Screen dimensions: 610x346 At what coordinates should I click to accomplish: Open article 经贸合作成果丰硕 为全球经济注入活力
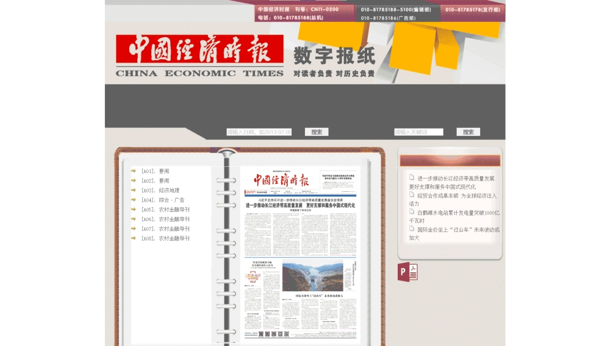[x=453, y=200]
